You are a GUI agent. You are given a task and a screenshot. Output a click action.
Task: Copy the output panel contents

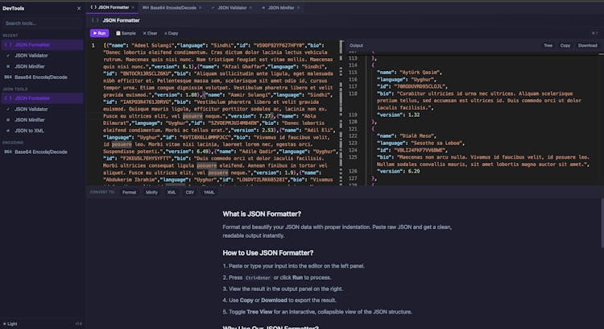pos(565,46)
